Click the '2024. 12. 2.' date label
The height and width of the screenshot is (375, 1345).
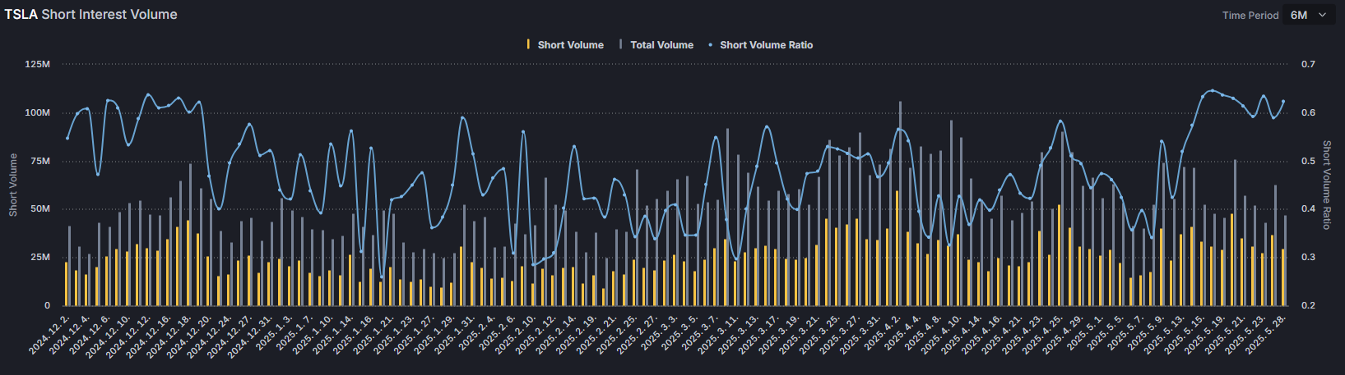click(x=49, y=334)
